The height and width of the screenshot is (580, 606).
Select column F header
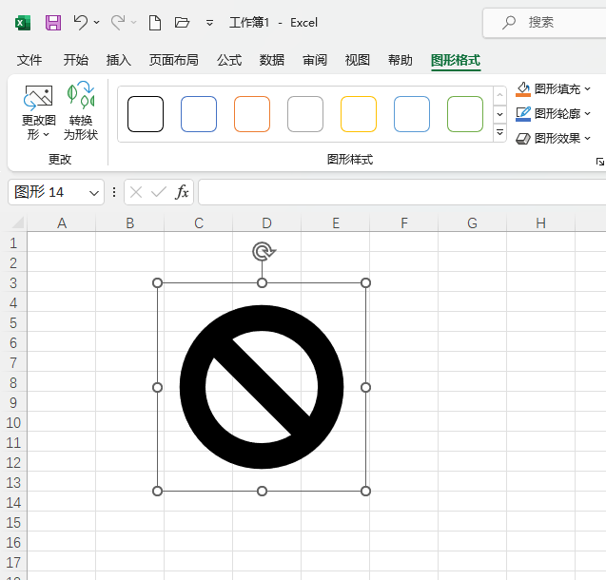pyautogui.click(x=404, y=222)
